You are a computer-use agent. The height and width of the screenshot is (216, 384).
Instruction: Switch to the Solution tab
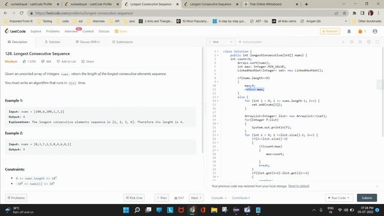(x=52, y=42)
